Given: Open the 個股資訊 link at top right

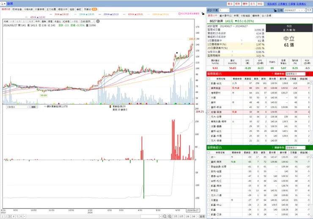Looking at the screenshot, I should point(272,4).
